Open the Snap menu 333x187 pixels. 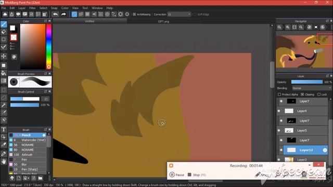pos(54,8)
